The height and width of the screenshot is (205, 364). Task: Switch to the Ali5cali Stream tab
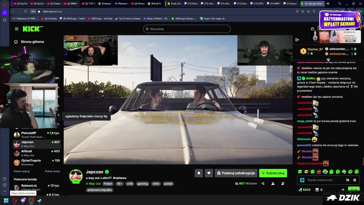pyautogui.click(x=155, y=3)
